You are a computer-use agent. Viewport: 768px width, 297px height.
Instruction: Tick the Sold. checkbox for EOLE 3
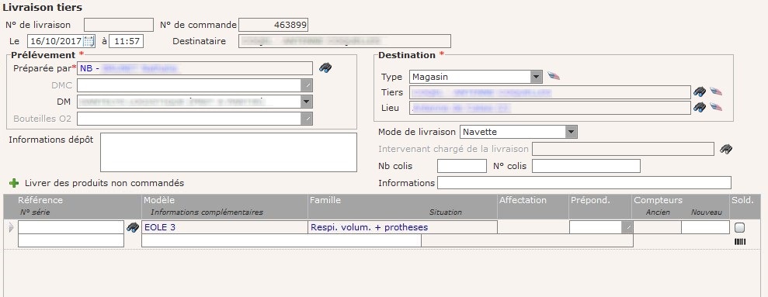click(x=740, y=227)
